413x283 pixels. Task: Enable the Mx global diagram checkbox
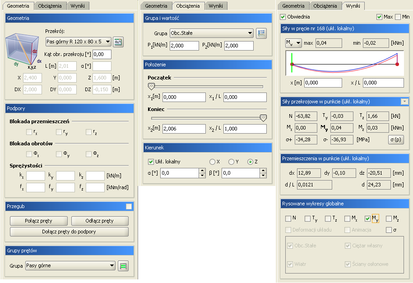pos(347,218)
